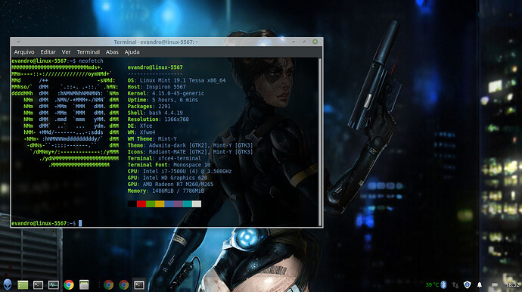
Task: Open the Arquivo menu
Action: coord(24,52)
